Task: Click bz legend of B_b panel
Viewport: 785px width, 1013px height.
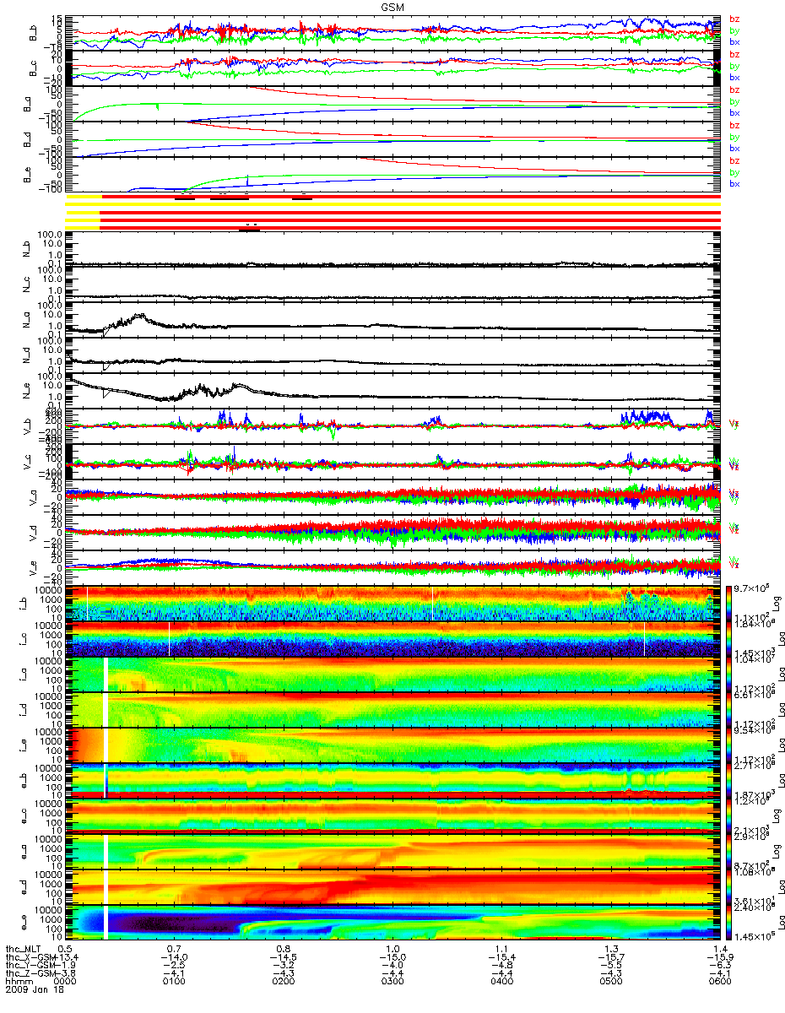Action: (x=734, y=19)
